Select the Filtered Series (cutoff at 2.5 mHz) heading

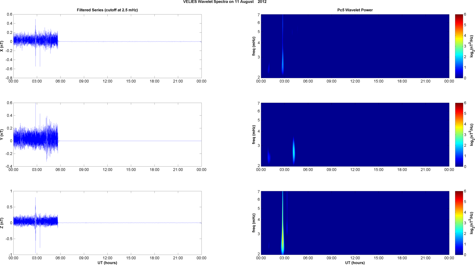107,10
